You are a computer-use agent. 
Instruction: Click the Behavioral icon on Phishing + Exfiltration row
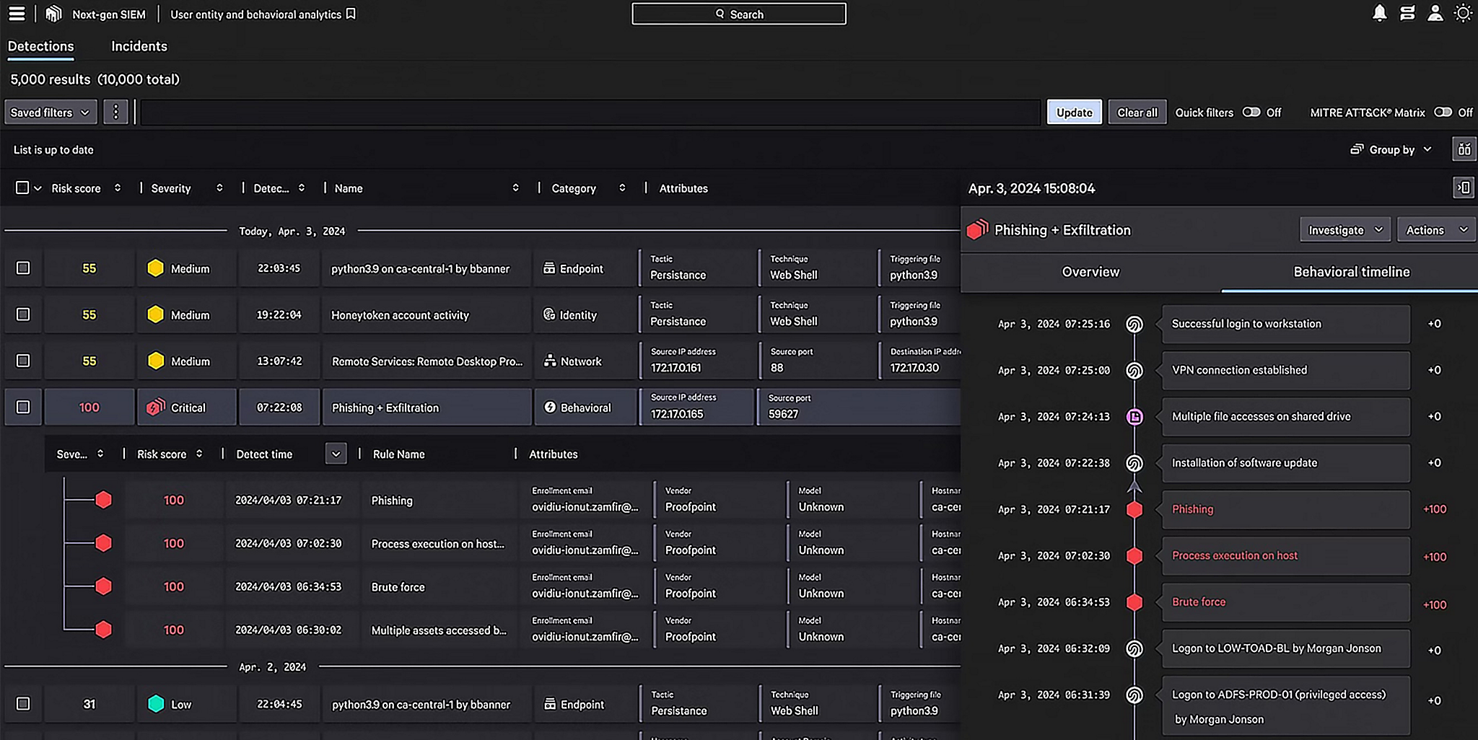[551, 407]
